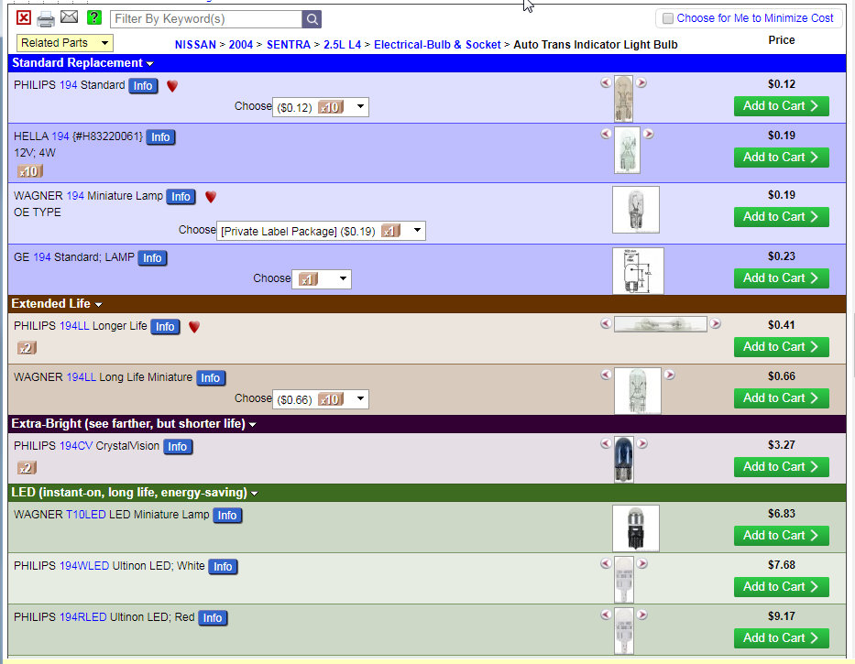Image resolution: width=855 pixels, height=664 pixels.
Task: Show next image for PHILIPS 194WLED
Action: tap(642, 563)
